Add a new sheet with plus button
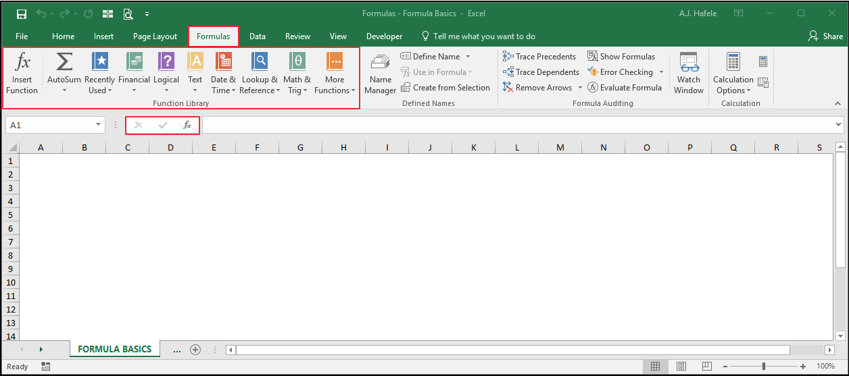Screen dimensions: 849x376 click(195, 350)
